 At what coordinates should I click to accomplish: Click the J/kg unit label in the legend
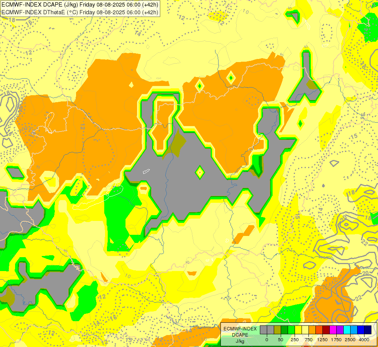tap(240, 341)
